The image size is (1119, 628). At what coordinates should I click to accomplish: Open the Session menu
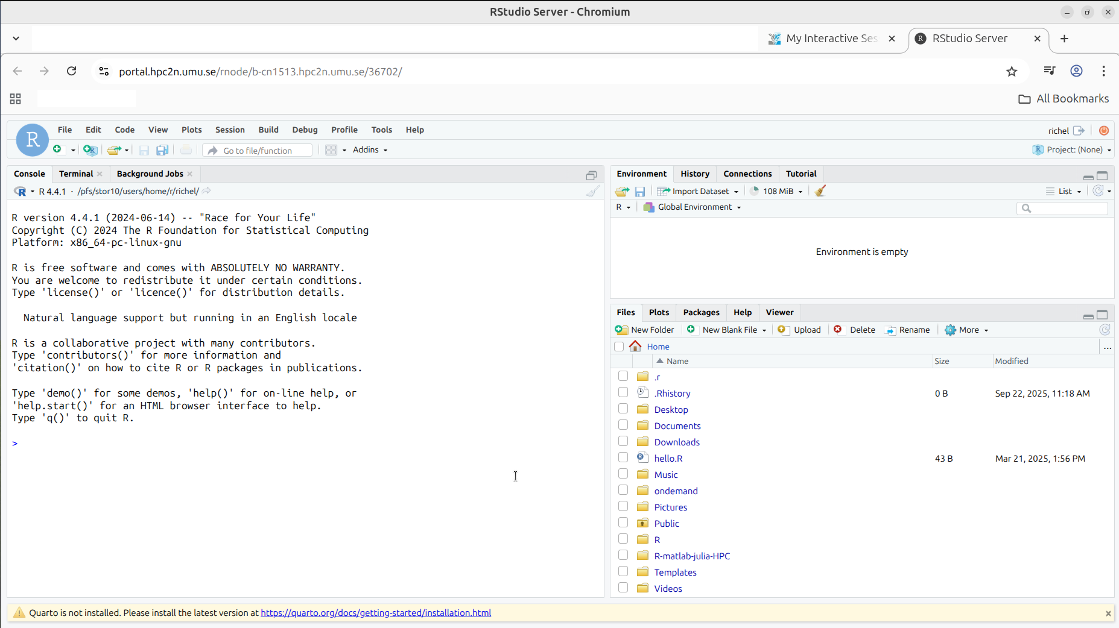pos(229,130)
